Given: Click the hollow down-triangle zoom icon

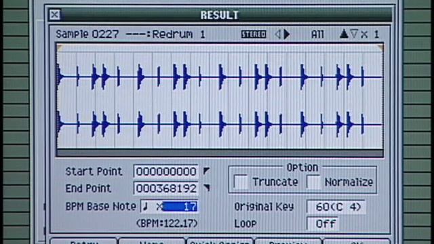Looking at the screenshot, I should point(354,34).
